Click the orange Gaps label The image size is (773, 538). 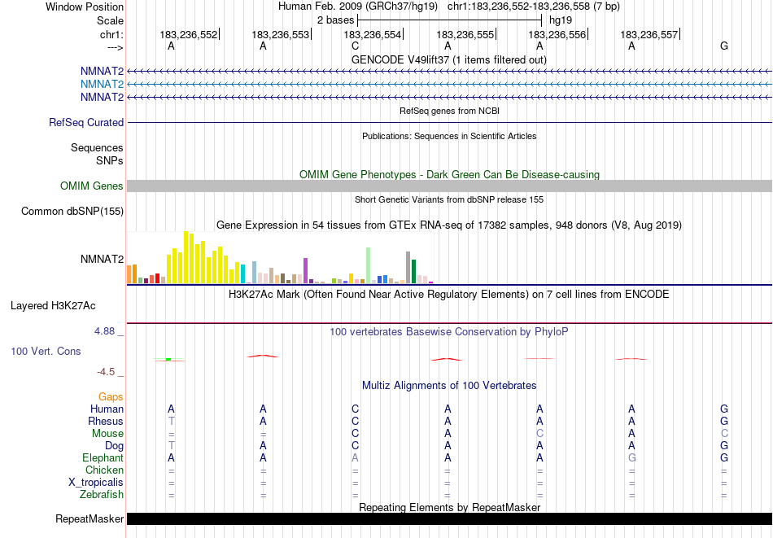(111, 397)
